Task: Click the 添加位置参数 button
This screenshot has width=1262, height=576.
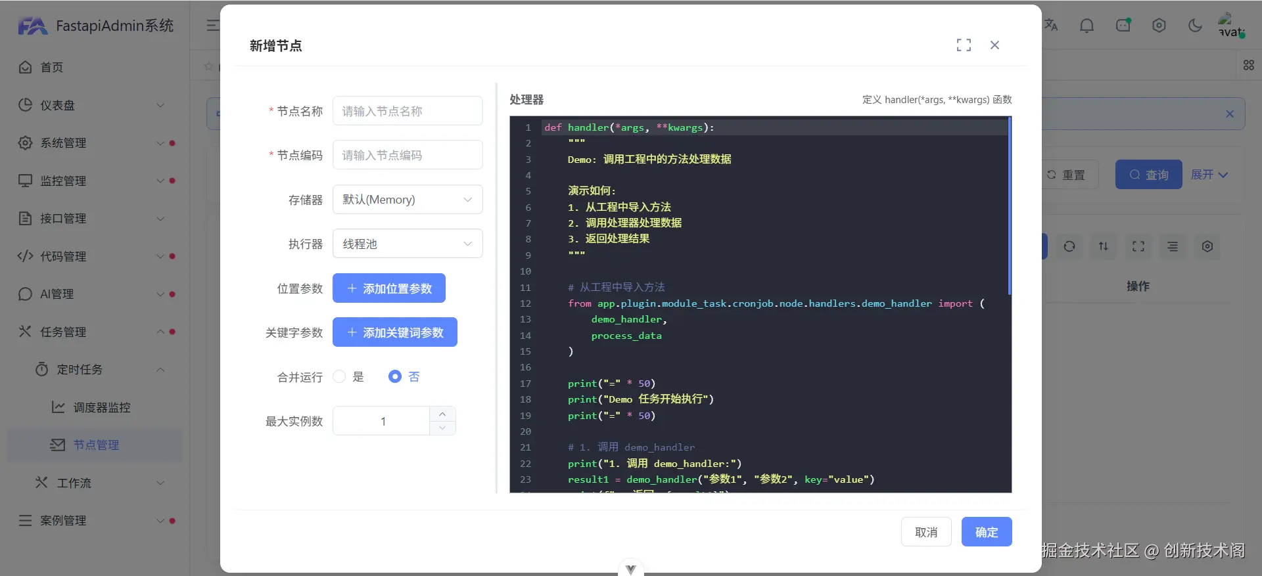Action: pyautogui.click(x=389, y=288)
